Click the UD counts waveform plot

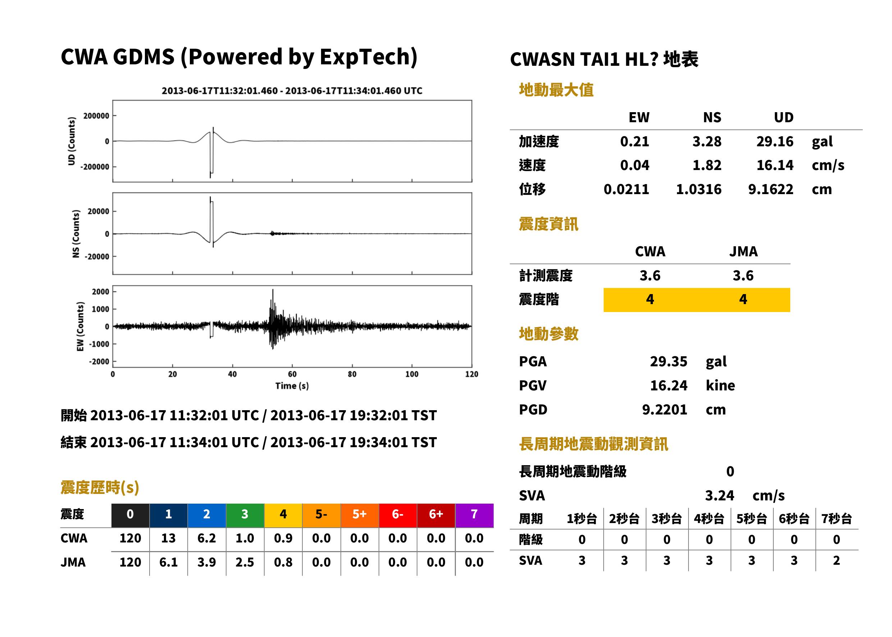292,141
